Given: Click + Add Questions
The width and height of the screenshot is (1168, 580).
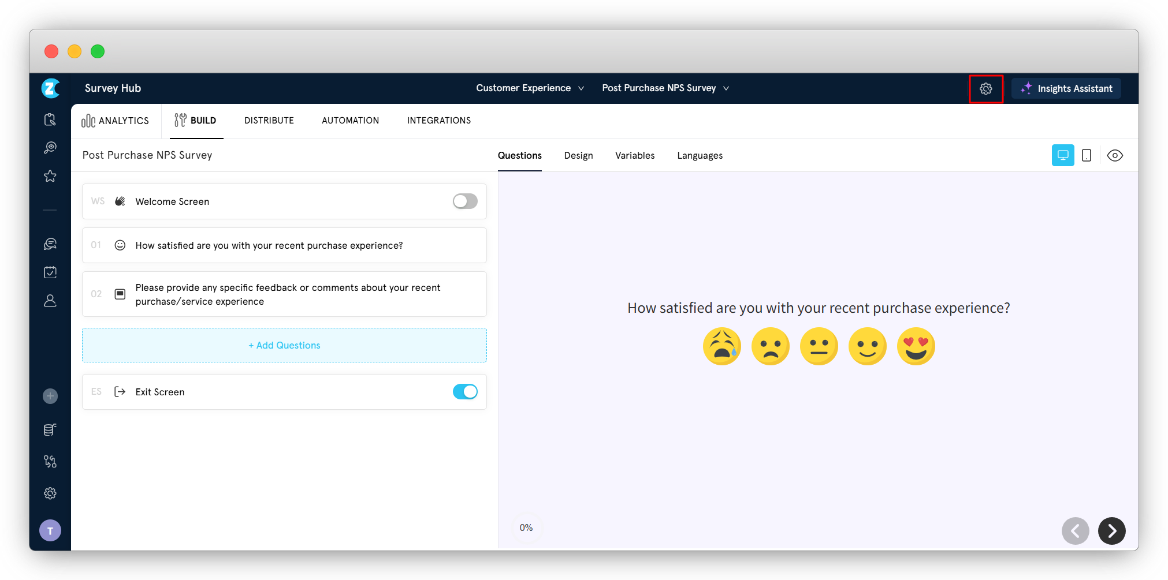Looking at the screenshot, I should [284, 345].
